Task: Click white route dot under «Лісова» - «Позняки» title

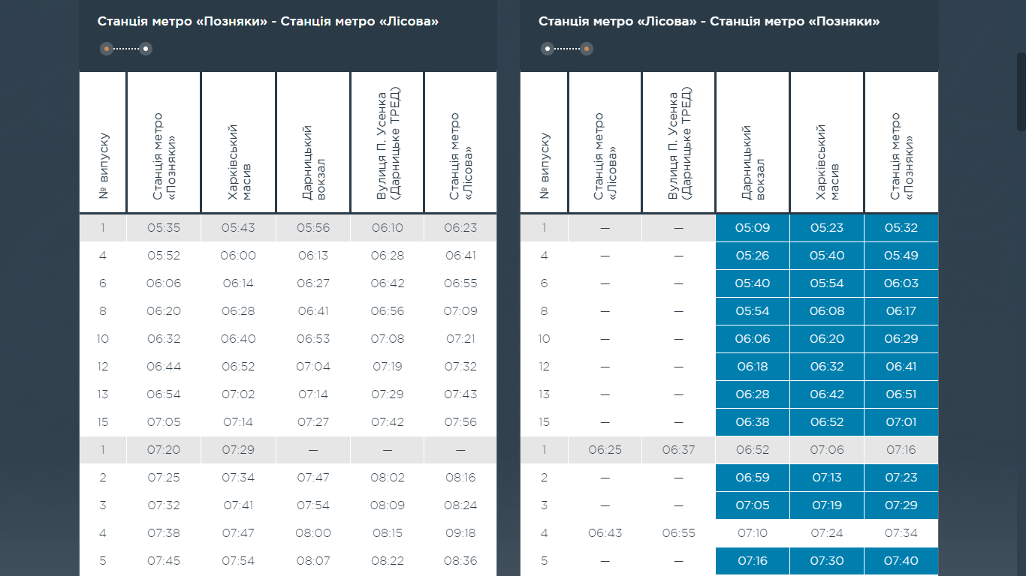Action: (x=548, y=49)
